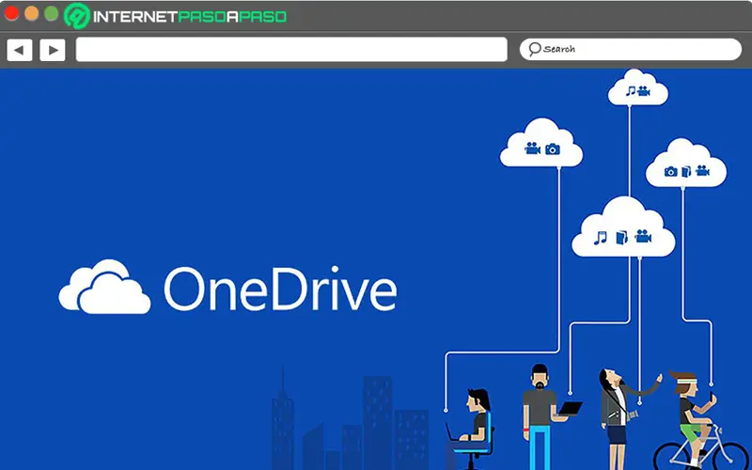Click the music note in the smallest top cloud
The height and width of the screenshot is (470, 752).
(x=630, y=90)
